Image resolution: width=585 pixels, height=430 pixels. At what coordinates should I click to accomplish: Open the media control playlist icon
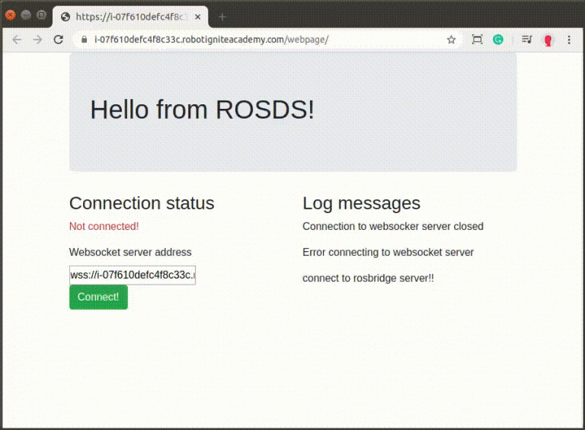coord(527,39)
